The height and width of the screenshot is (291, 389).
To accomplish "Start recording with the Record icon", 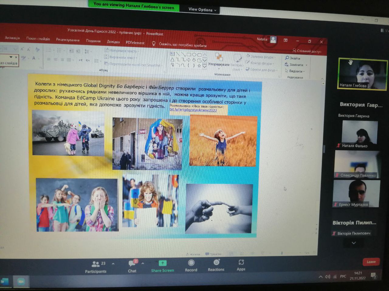I will tap(191, 263).
